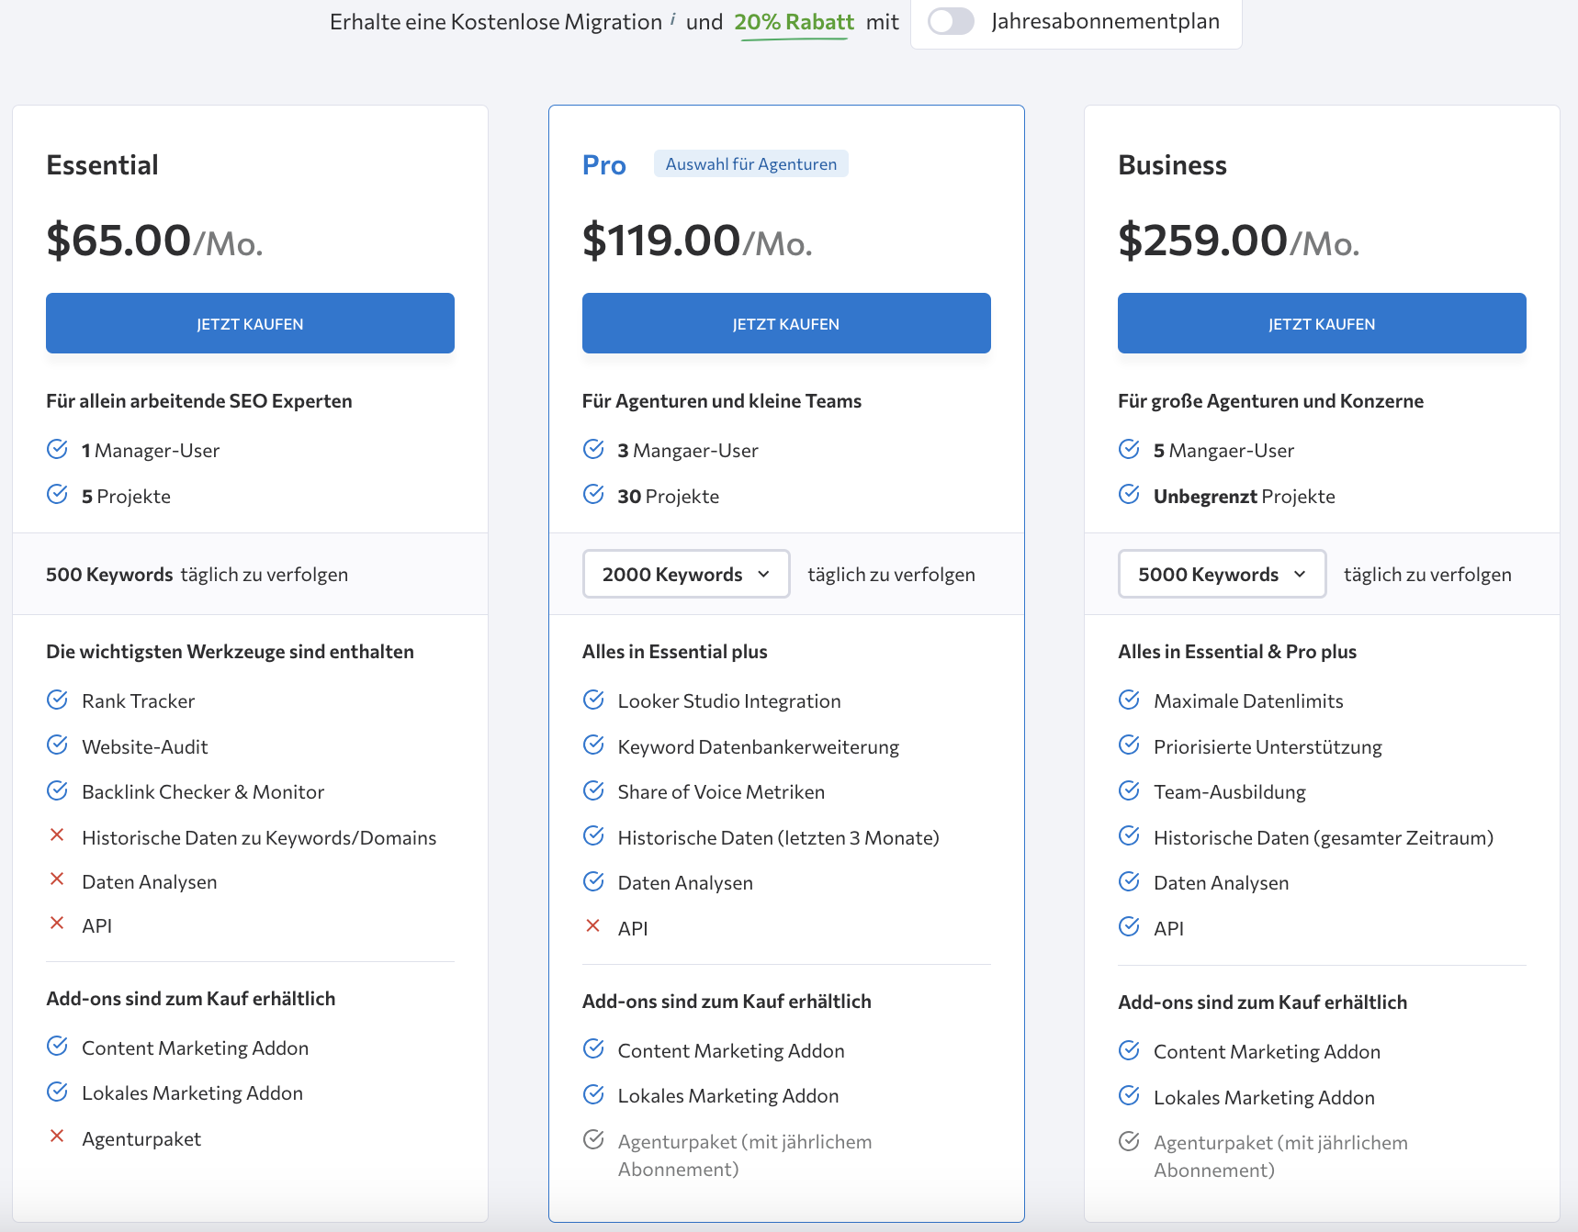
Task: Click the Essential price $65.00/Mo.
Action: coord(154,241)
